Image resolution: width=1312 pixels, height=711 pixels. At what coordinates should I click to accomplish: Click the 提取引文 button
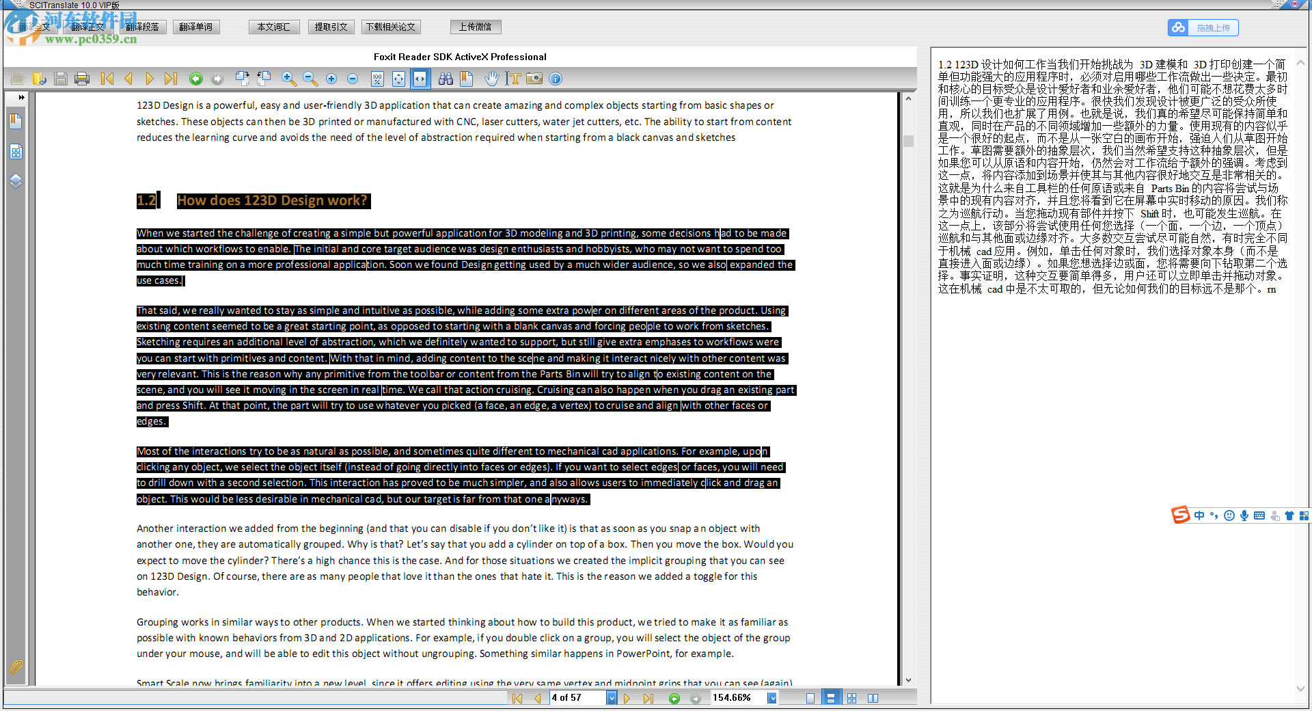coord(331,27)
